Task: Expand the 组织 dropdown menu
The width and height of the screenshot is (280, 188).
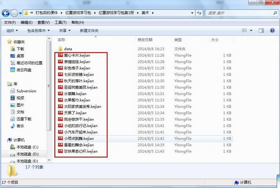Action: point(12,31)
